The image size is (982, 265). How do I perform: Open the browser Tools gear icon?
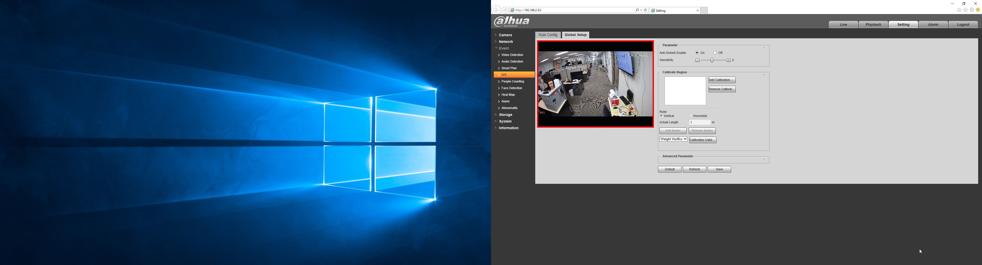[972, 10]
